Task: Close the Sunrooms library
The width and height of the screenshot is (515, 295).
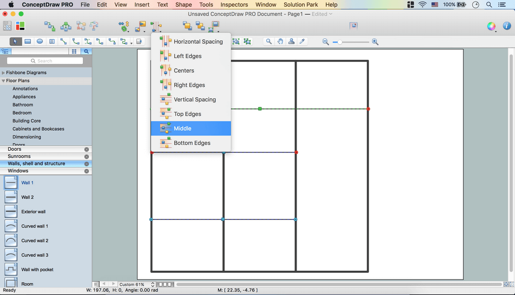Action: [87, 157]
